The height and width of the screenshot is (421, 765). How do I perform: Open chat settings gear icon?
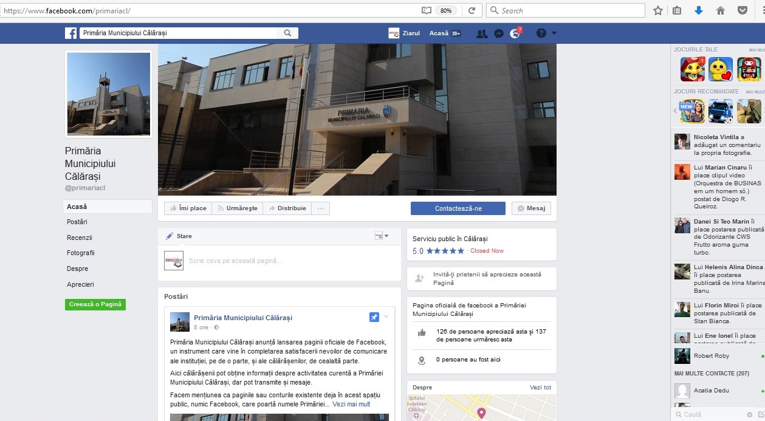(749, 414)
